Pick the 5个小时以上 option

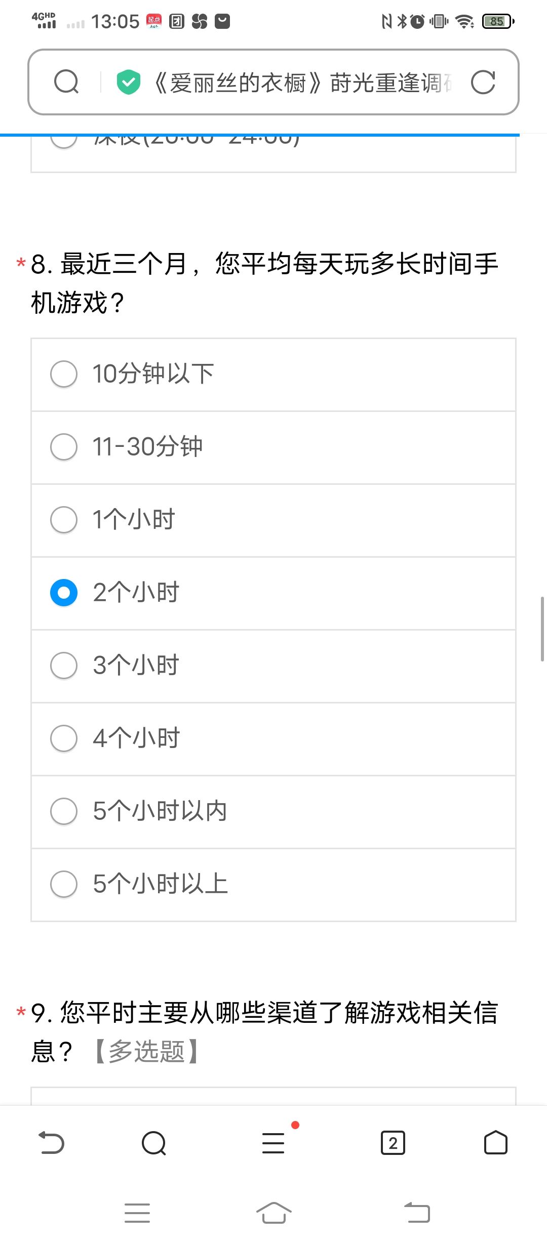click(x=273, y=885)
